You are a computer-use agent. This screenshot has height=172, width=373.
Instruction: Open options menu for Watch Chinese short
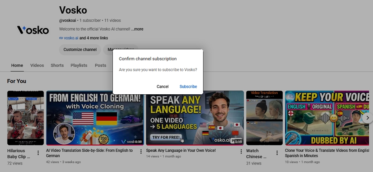[277, 153]
